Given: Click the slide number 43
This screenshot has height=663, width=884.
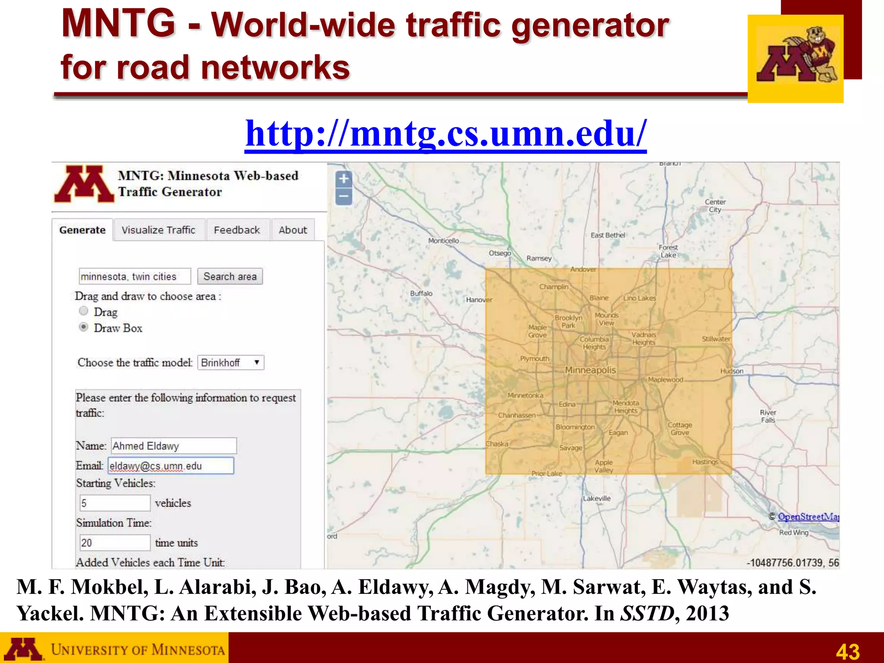Looking at the screenshot, I should click(848, 651).
